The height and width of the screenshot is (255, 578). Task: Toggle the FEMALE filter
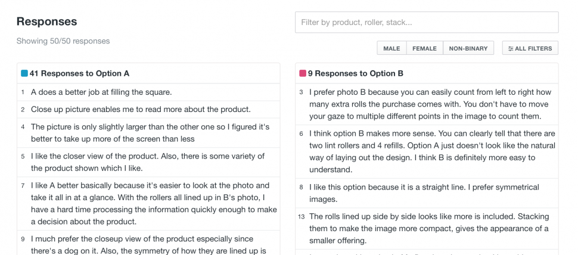click(x=425, y=48)
